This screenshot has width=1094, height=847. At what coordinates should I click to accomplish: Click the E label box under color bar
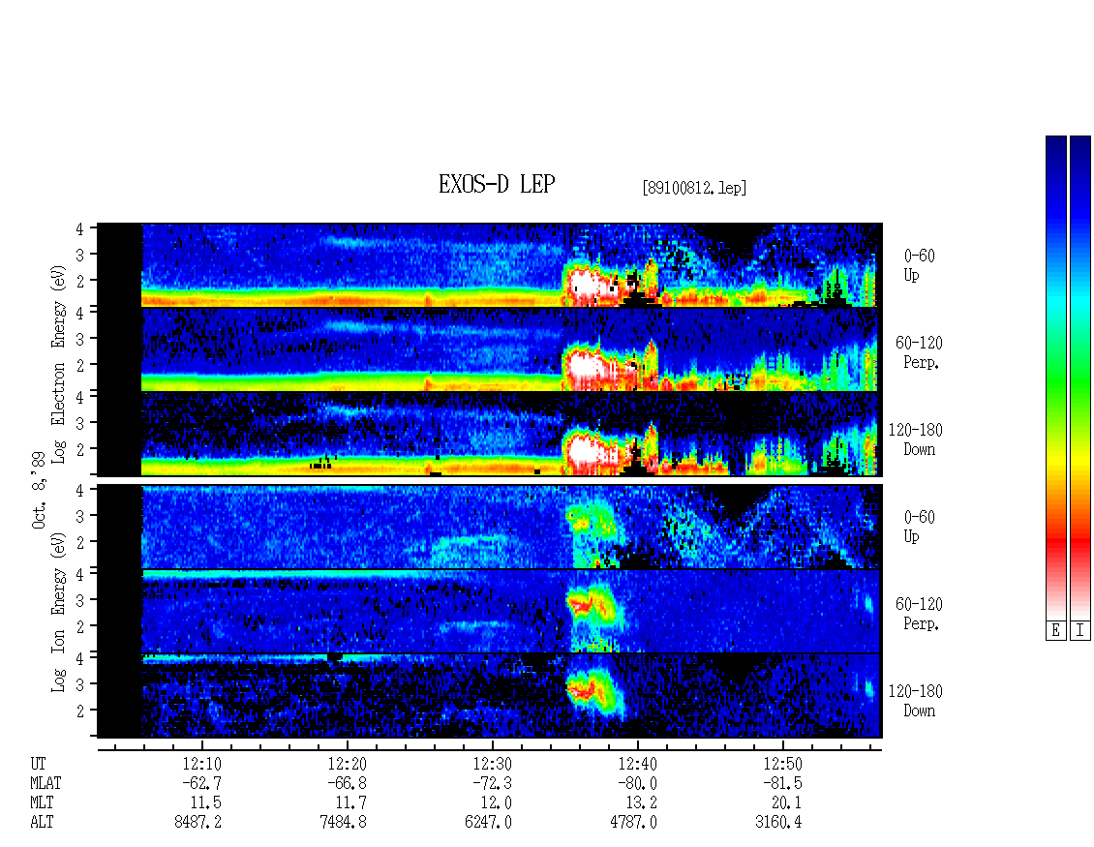[1055, 631]
